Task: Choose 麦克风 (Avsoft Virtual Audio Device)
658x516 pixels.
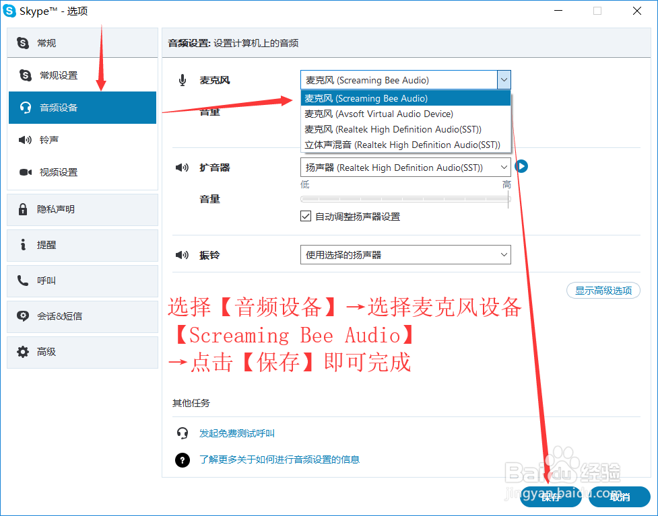Action: 405,114
